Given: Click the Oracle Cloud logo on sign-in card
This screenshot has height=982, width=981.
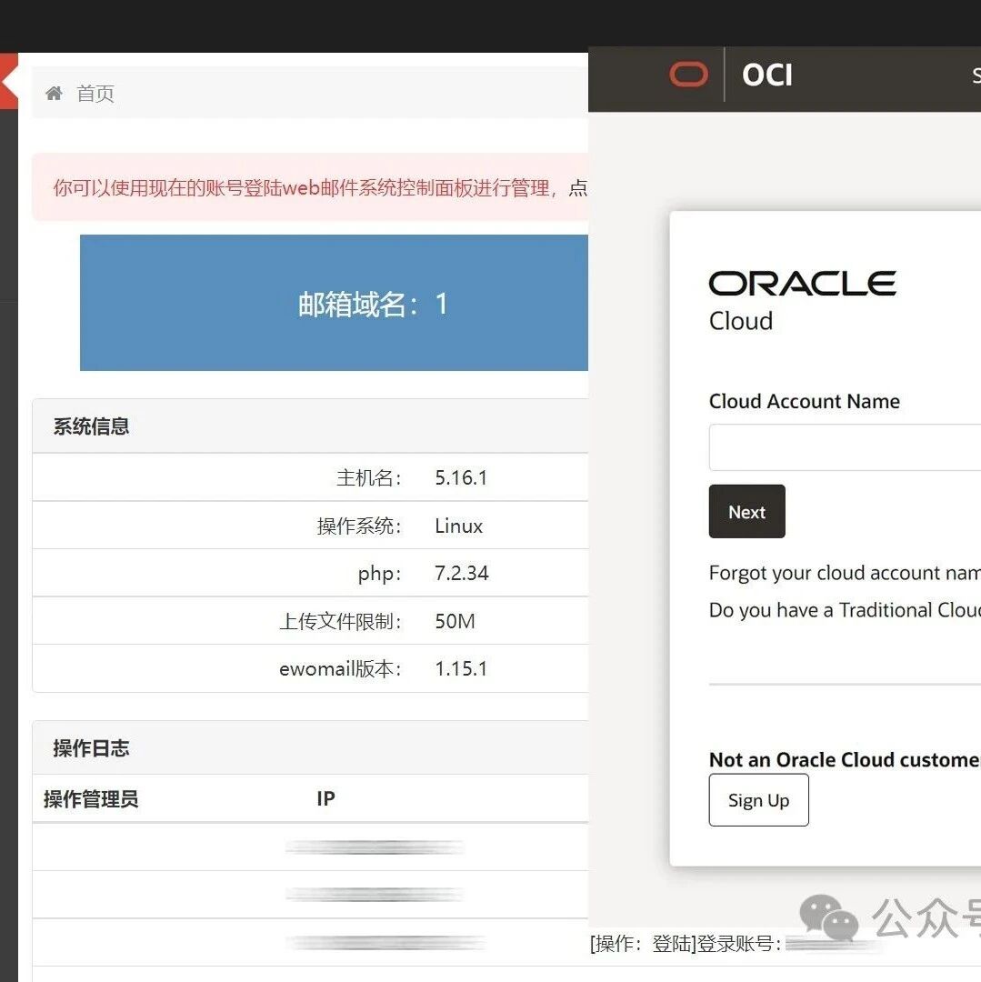Looking at the screenshot, I should [x=802, y=301].
